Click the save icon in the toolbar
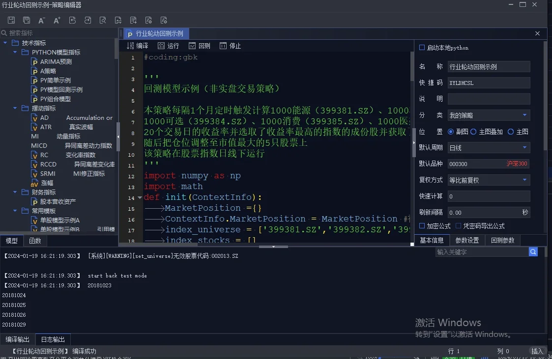 (x=11, y=20)
